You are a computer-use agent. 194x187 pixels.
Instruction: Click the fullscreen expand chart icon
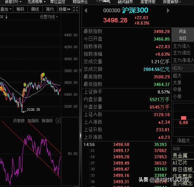(x=75, y=9)
